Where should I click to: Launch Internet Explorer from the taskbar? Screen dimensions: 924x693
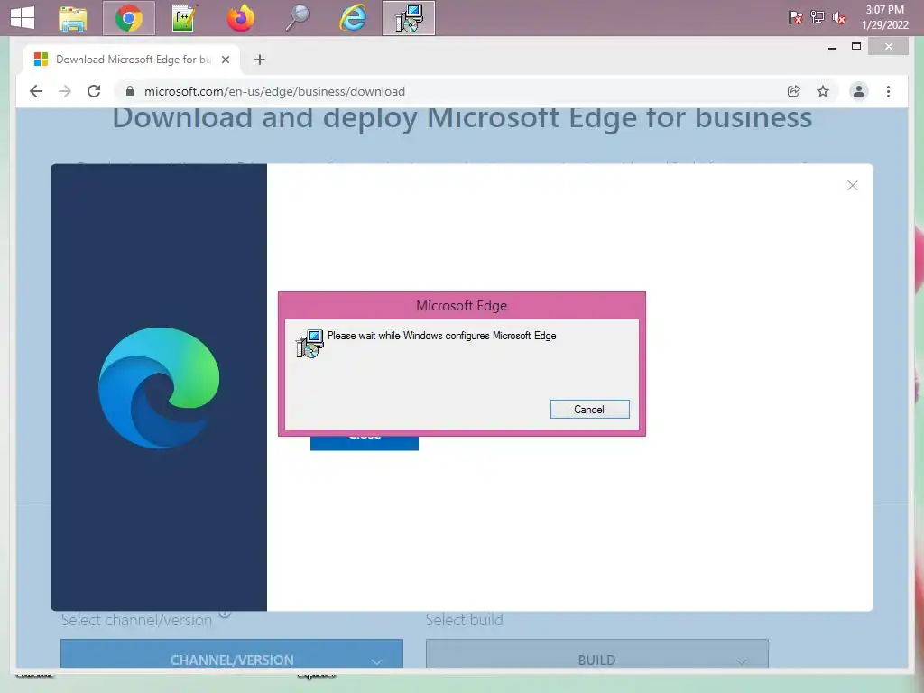click(353, 18)
